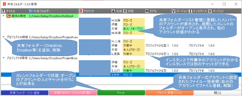Select the 片寄 本人（オープン） status cell
Image resolution: width=242 pixels, height=96 pixels.
click(134, 28)
